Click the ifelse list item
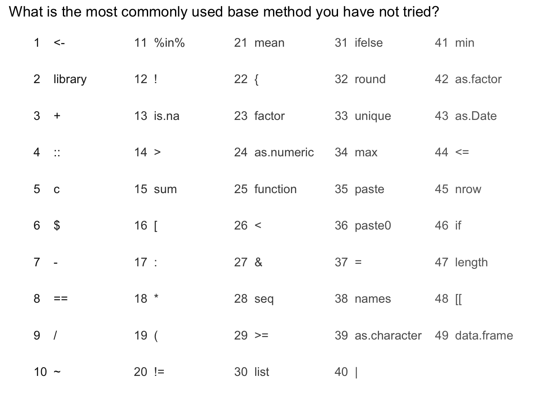 point(369,43)
